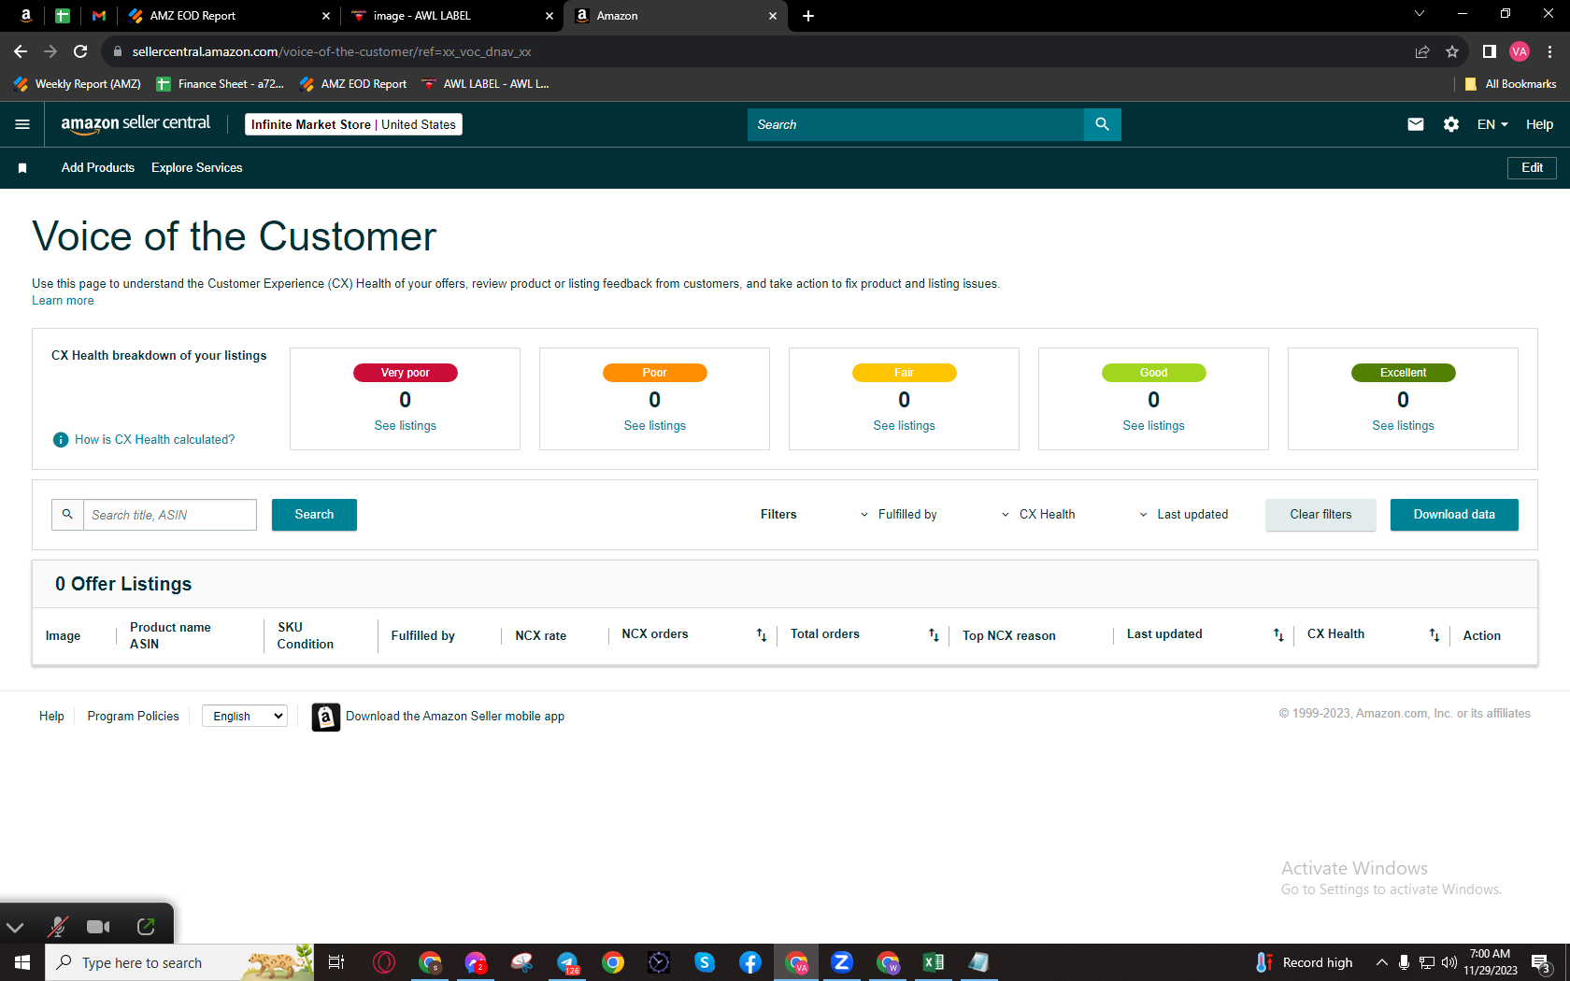This screenshot has height=981, width=1570.
Task: Open the settings gear icon
Action: [1451, 124]
